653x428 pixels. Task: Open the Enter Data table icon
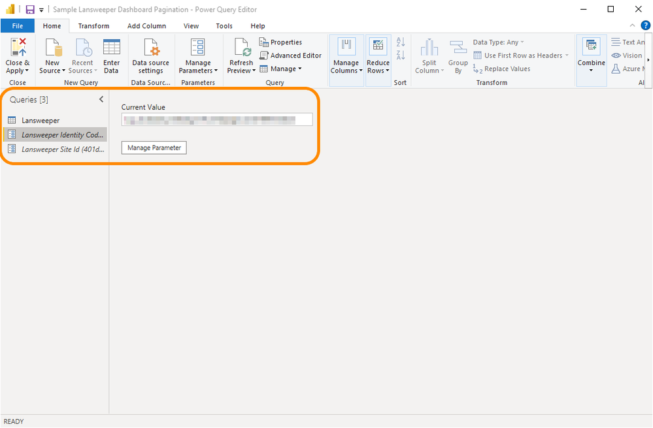click(x=111, y=48)
